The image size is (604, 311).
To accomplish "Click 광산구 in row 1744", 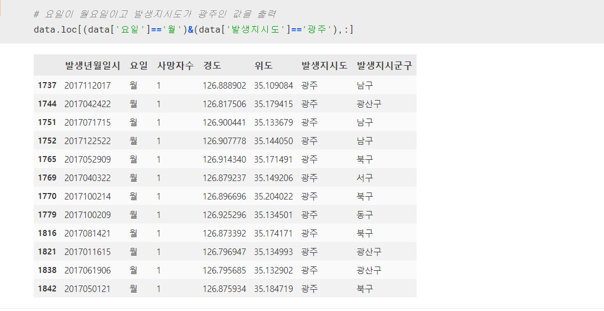I will (x=369, y=104).
